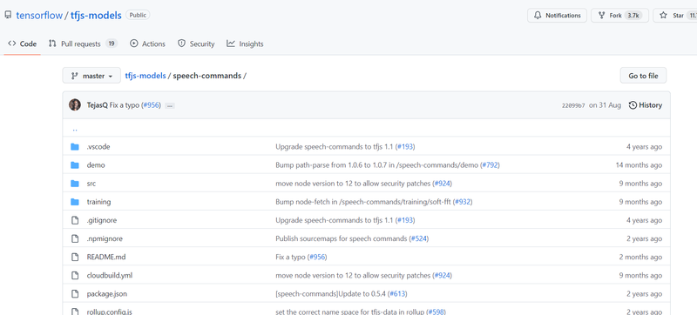The height and width of the screenshot is (315, 697).
Task: Open the tensorflow owner link
Action: pos(39,16)
